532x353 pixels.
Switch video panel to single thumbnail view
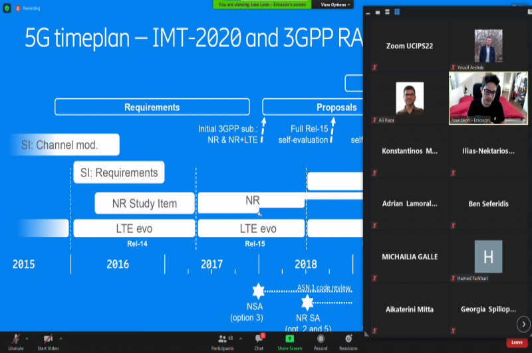point(376,11)
